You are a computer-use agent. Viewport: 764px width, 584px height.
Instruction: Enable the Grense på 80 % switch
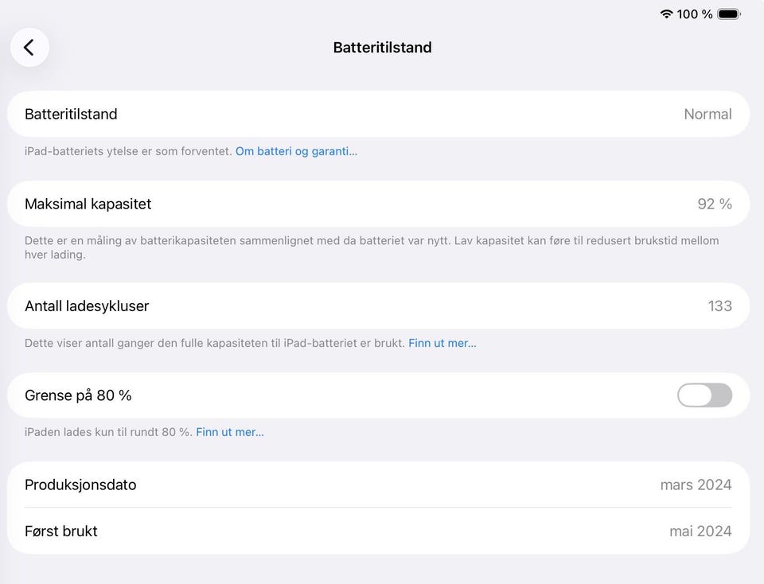pyautogui.click(x=704, y=395)
